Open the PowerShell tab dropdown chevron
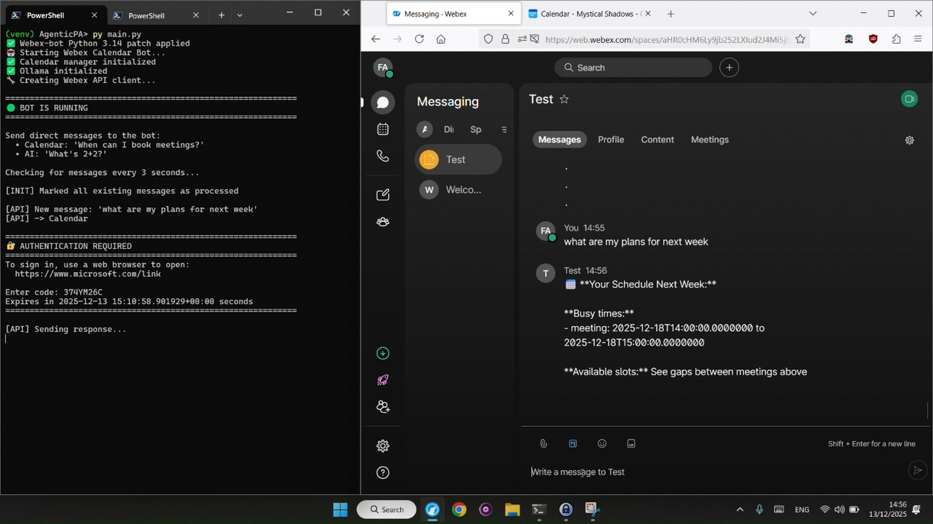 [x=240, y=15]
